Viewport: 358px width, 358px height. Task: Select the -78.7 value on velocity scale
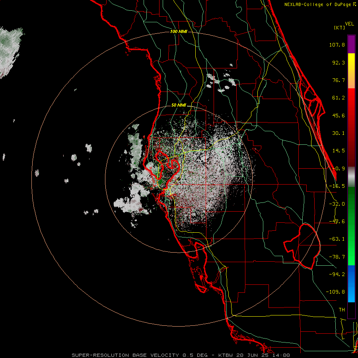[337, 257]
